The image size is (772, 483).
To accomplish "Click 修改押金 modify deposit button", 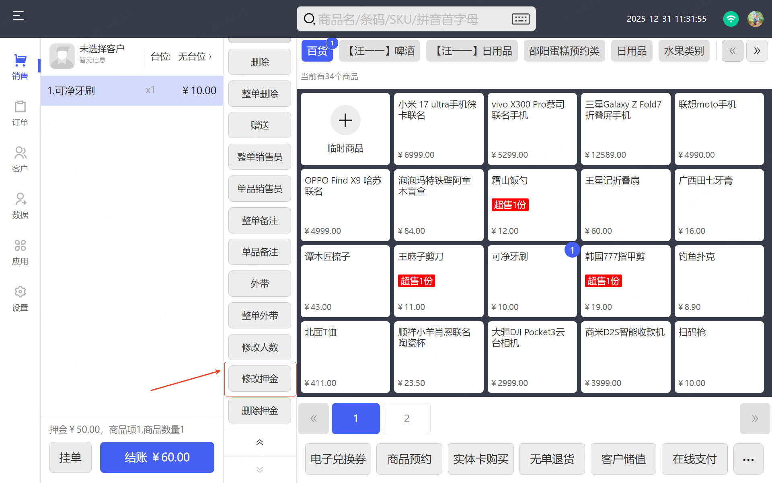I will point(260,379).
